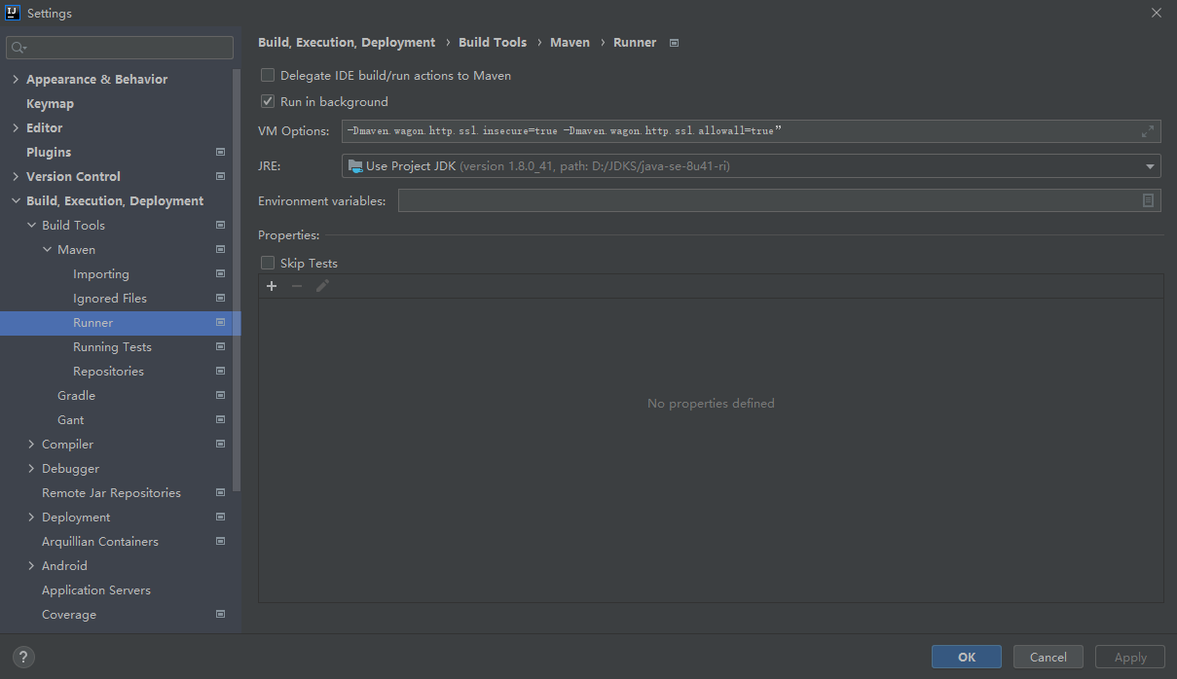Click the Environment variables browse icon
1177x679 pixels.
click(x=1149, y=199)
